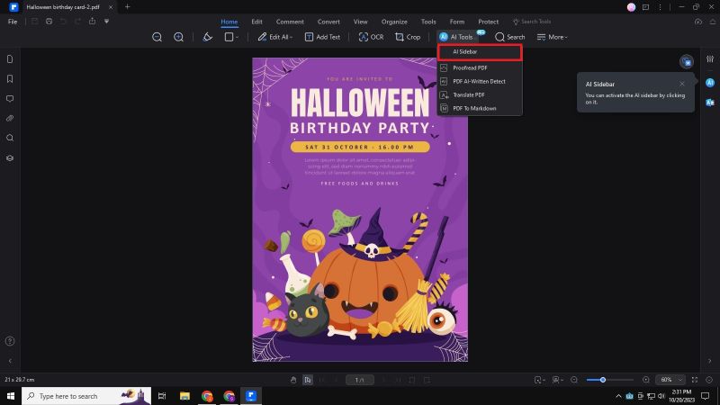Click the Search button in toolbar
This screenshot has height=405, width=720.
(509, 37)
